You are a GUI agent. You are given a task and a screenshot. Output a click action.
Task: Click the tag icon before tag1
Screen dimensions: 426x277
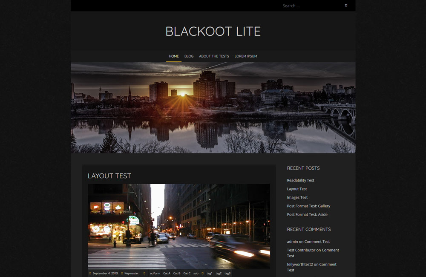203,273
